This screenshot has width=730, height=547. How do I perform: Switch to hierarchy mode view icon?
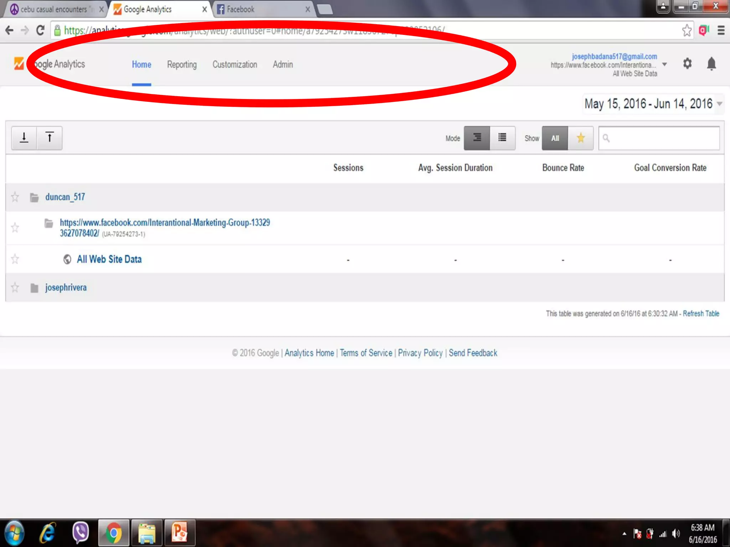pyautogui.click(x=477, y=138)
